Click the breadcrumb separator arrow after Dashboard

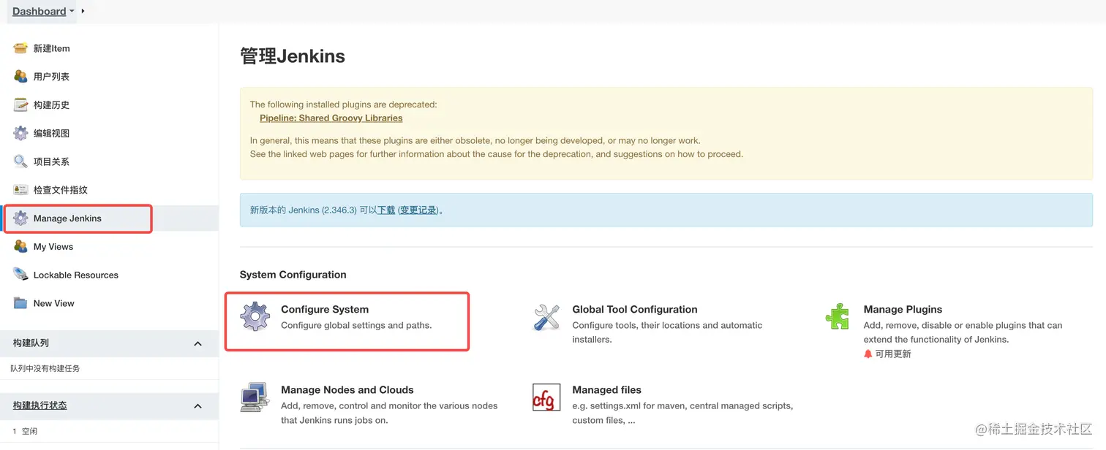[83, 11]
